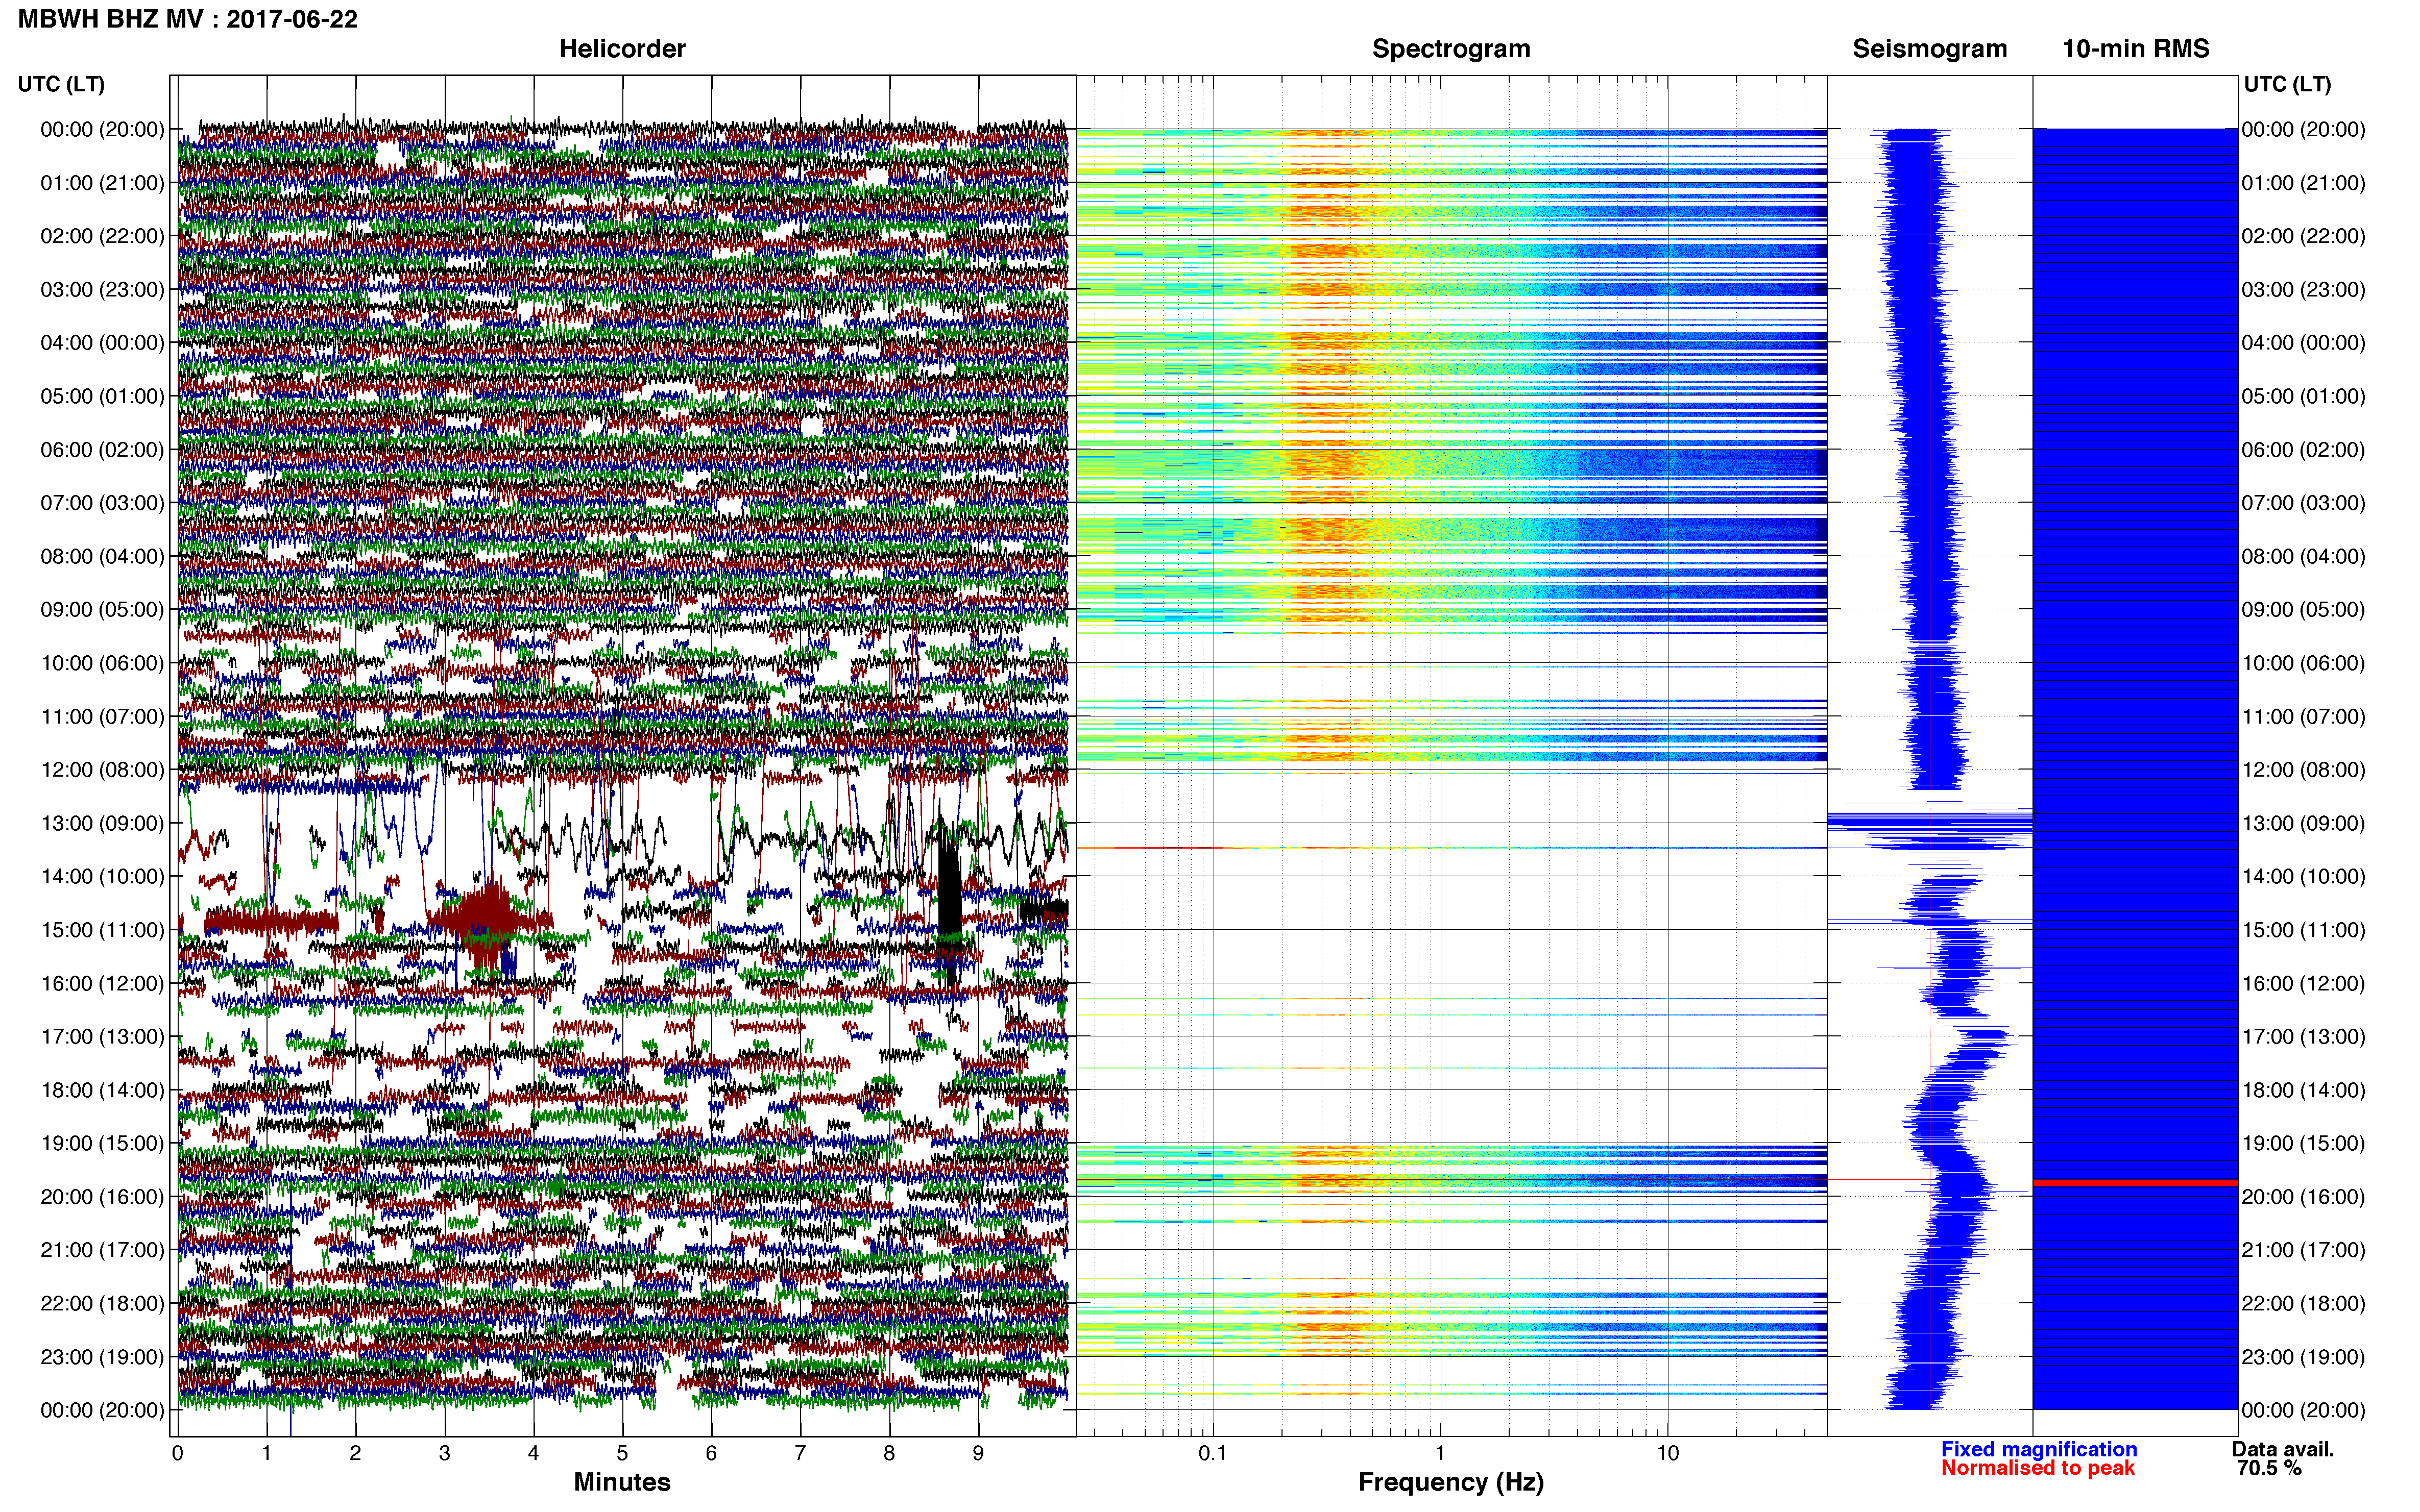Click minute tick label "5" under Helicorder
This screenshot has width=2420, height=1512.
[x=622, y=1453]
